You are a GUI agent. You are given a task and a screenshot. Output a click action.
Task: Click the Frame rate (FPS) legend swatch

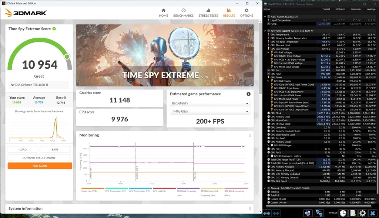point(93,188)
